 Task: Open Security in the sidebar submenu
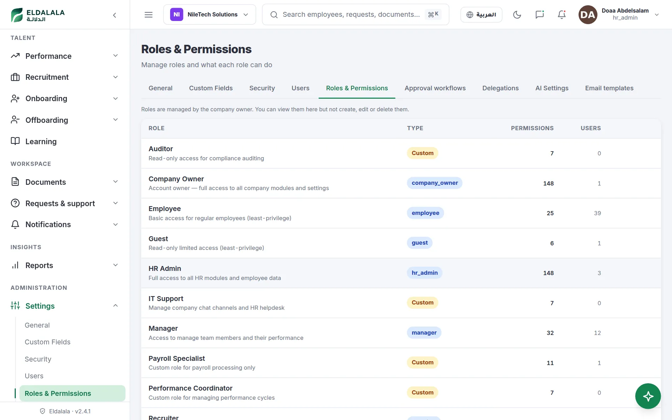coord(38,359)
